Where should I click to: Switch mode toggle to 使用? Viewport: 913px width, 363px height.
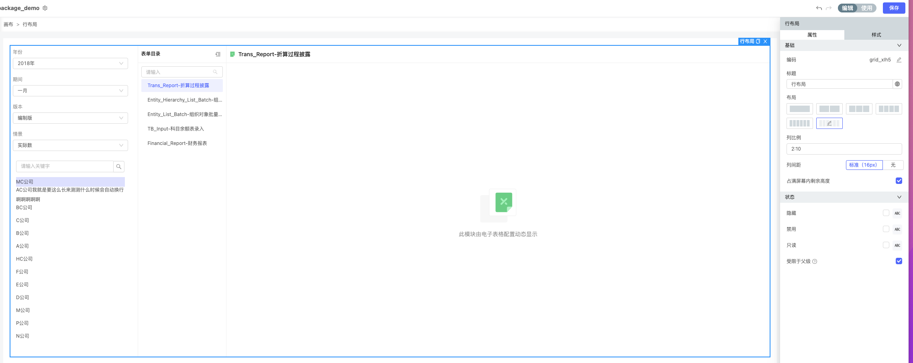point(866,8)
